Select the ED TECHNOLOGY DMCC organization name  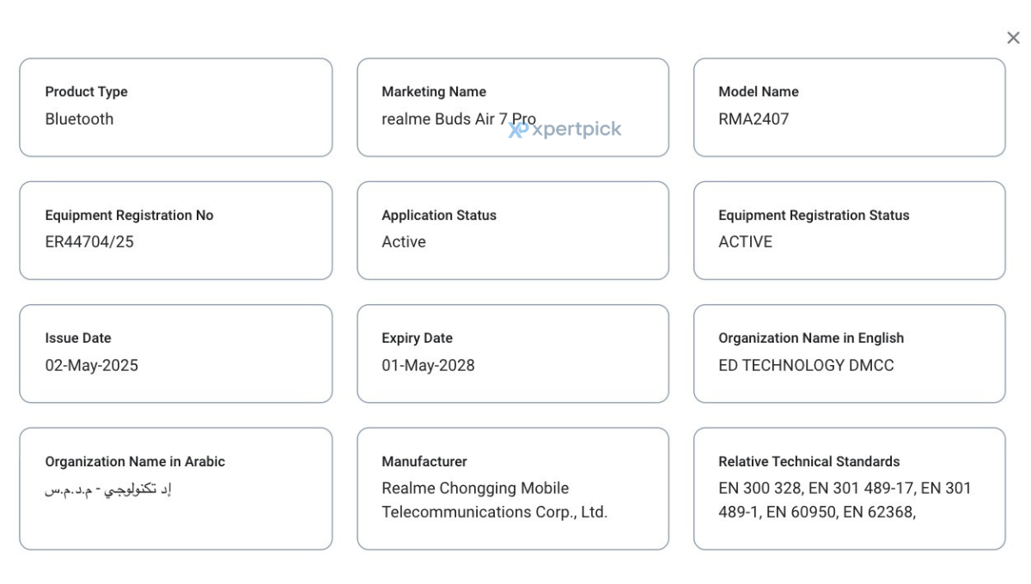click(x=806, y=365)
